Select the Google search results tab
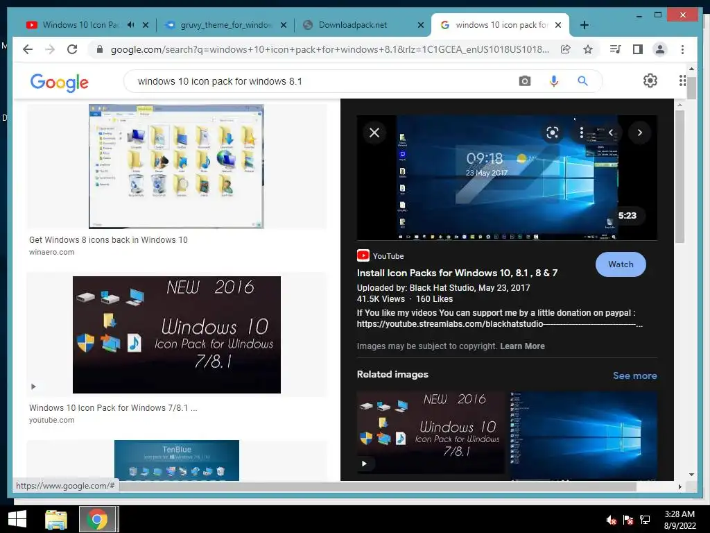The width and height of the screenshot is (710, 533). pos(501,25)
